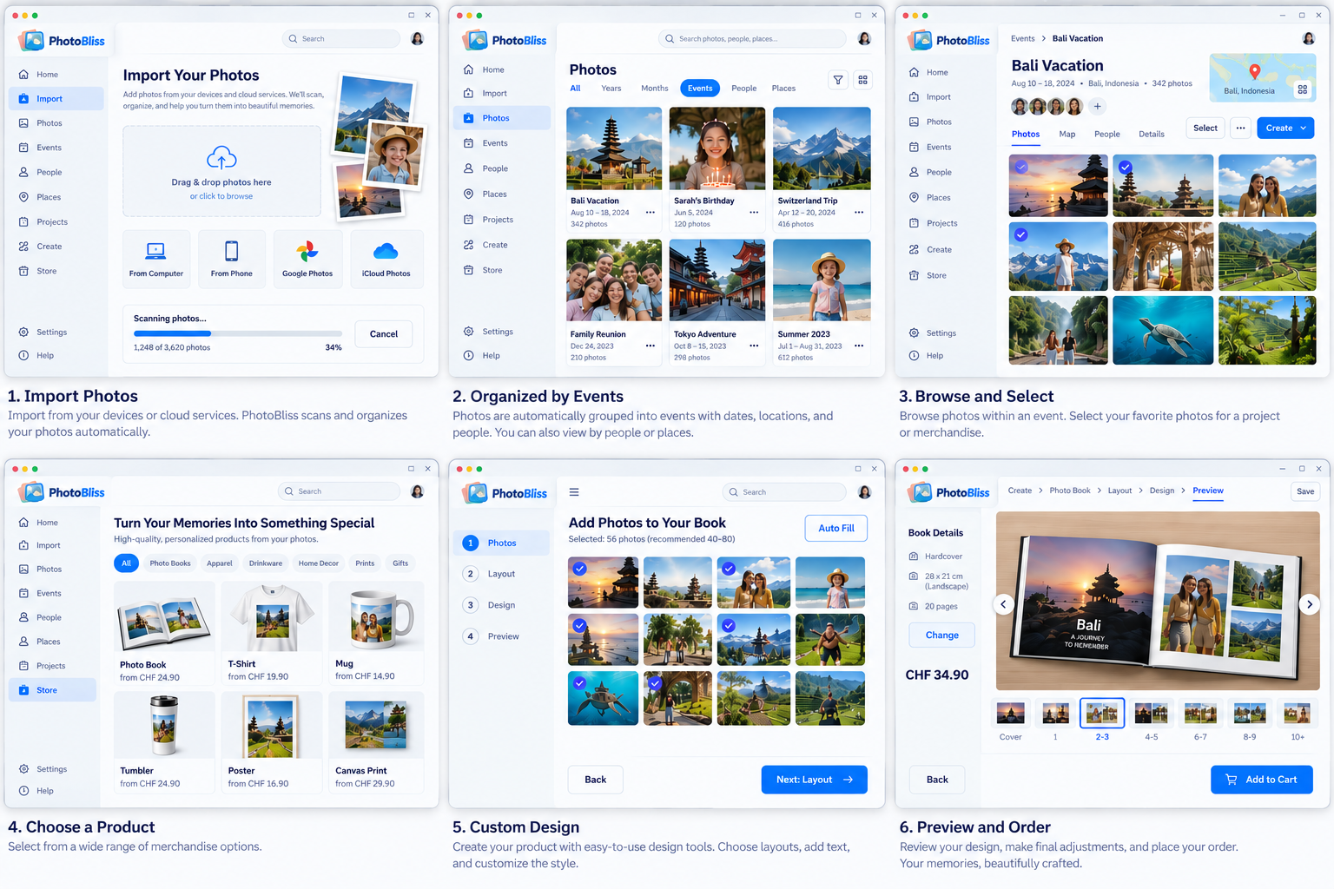Image resolution: width=1334 pixels, height=889 pixels.
Task: Go to next book page arrow
Action: pyautogui.click(x=1310, y=604)
